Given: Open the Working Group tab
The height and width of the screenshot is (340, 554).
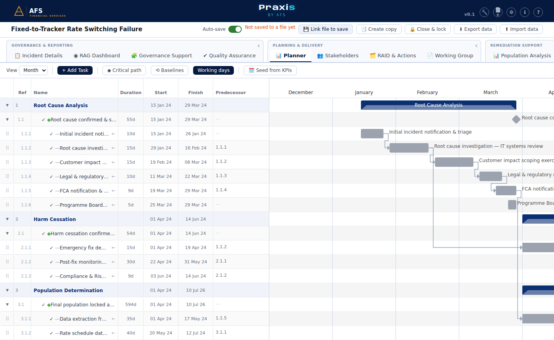Looking at the screenshot, I should [x=450, y=56].
